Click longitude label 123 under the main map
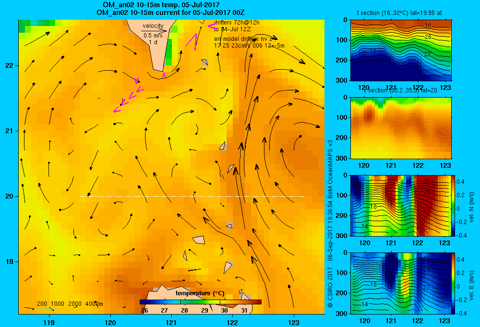 tap(294, 322)
